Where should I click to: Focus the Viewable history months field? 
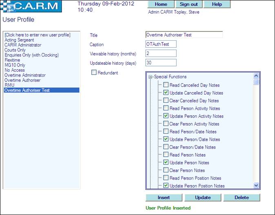coord(160,54)
